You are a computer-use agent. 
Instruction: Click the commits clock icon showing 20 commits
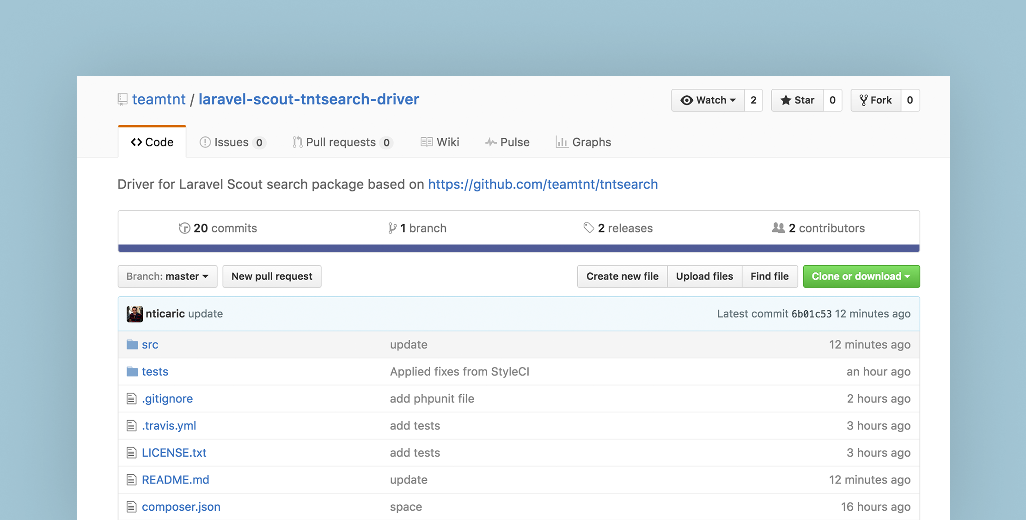[x=184, y=228]
